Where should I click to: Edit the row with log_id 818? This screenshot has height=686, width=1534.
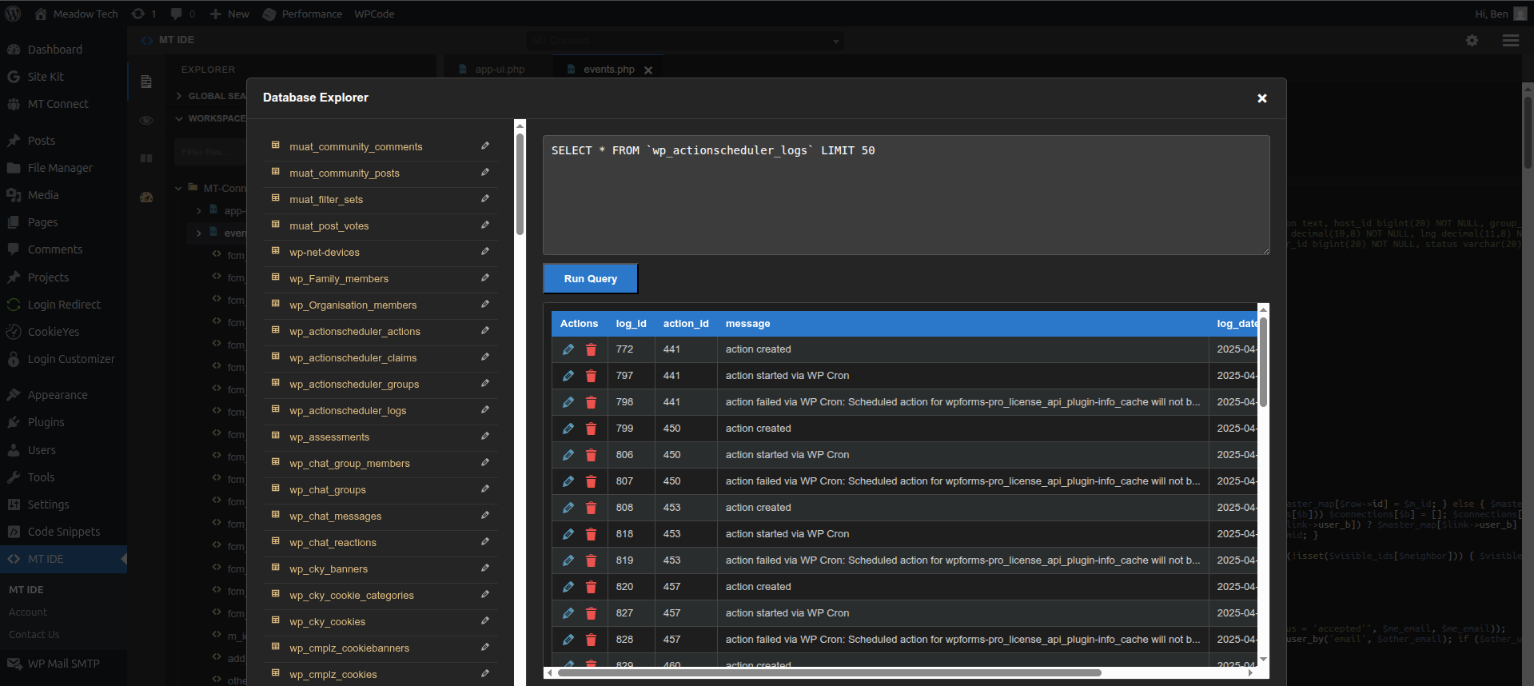point(568,534)
